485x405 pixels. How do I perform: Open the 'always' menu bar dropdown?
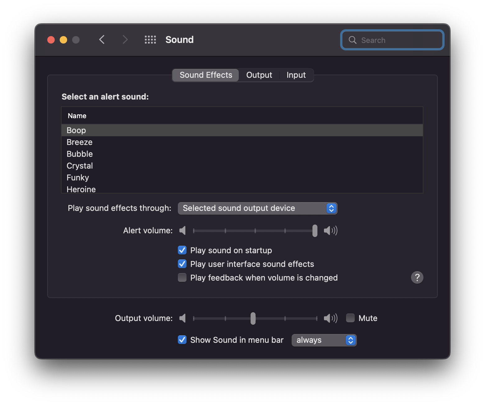[x=324, y=340]
